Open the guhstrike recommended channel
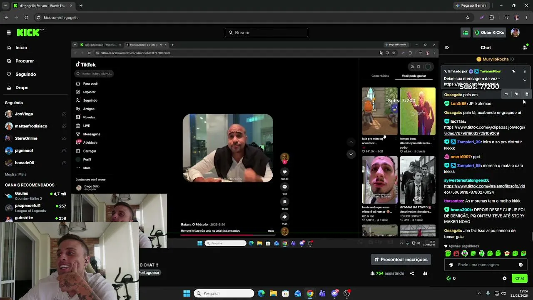The image size is (533, 300). coord(35,218)
